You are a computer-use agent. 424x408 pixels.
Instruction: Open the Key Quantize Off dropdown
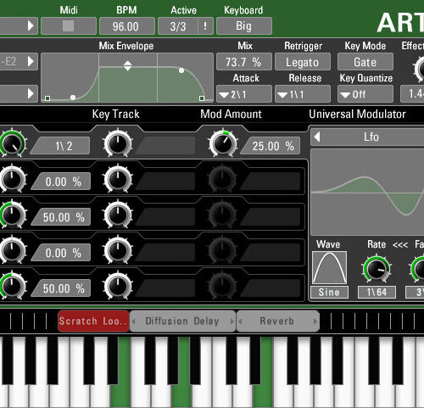click(x=365, y=94)
